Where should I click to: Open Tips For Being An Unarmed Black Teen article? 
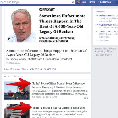(x=58, y=108)
